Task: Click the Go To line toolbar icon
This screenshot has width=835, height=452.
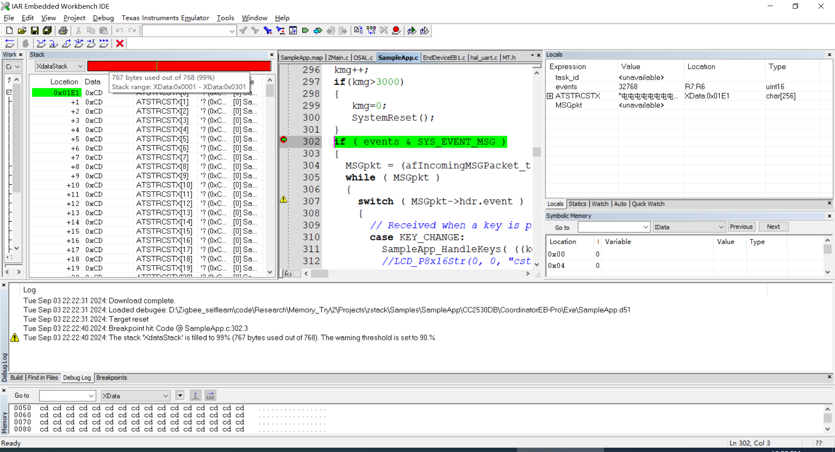Action: 293,30
